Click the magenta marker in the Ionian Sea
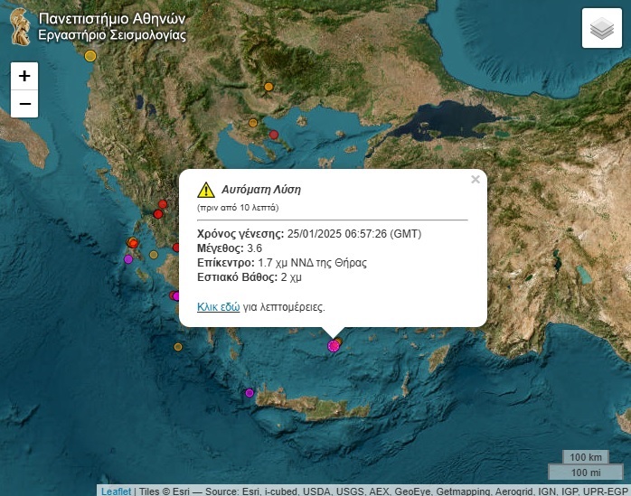This screenshot has height=496, width=631. [x=128, y=259]
